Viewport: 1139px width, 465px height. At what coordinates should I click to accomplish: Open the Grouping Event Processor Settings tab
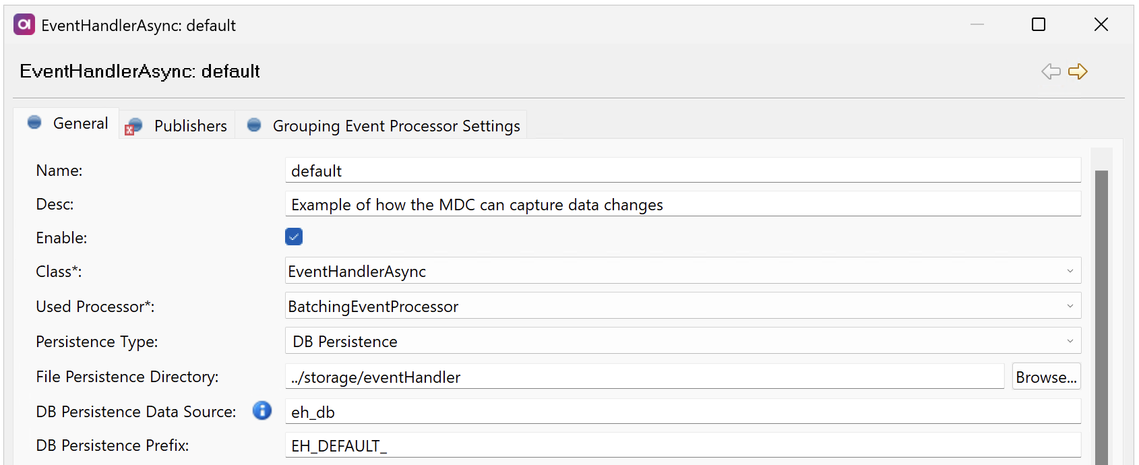396,125
